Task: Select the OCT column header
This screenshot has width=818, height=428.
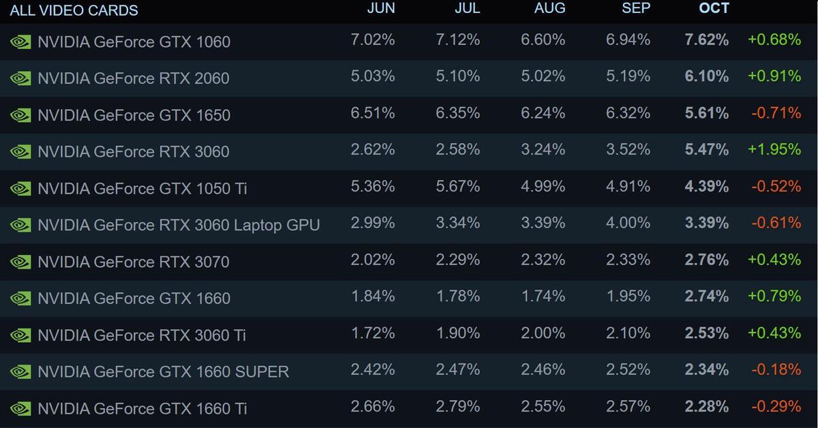Action: tap(714, 8)
